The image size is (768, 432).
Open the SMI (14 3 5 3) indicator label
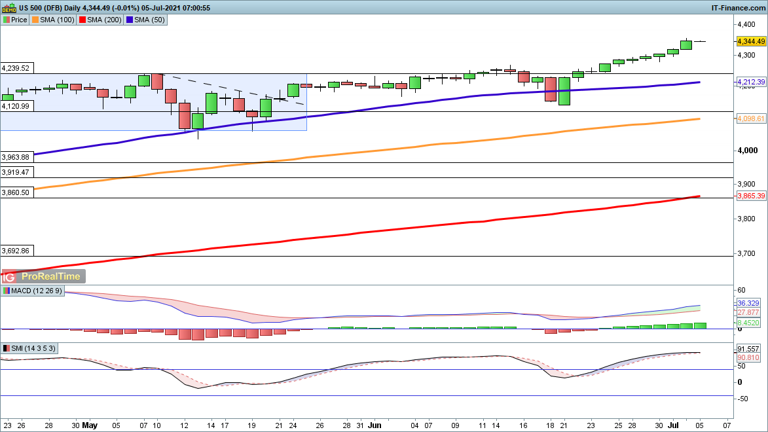[30, 348]
